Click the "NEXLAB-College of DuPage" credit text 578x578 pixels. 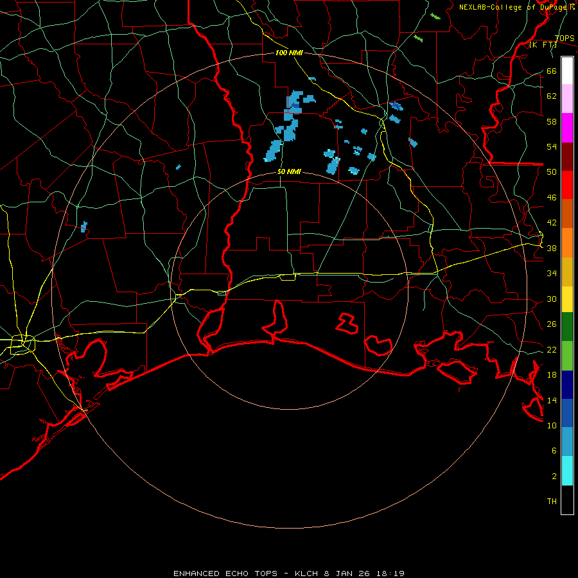[x=513, y=7]
